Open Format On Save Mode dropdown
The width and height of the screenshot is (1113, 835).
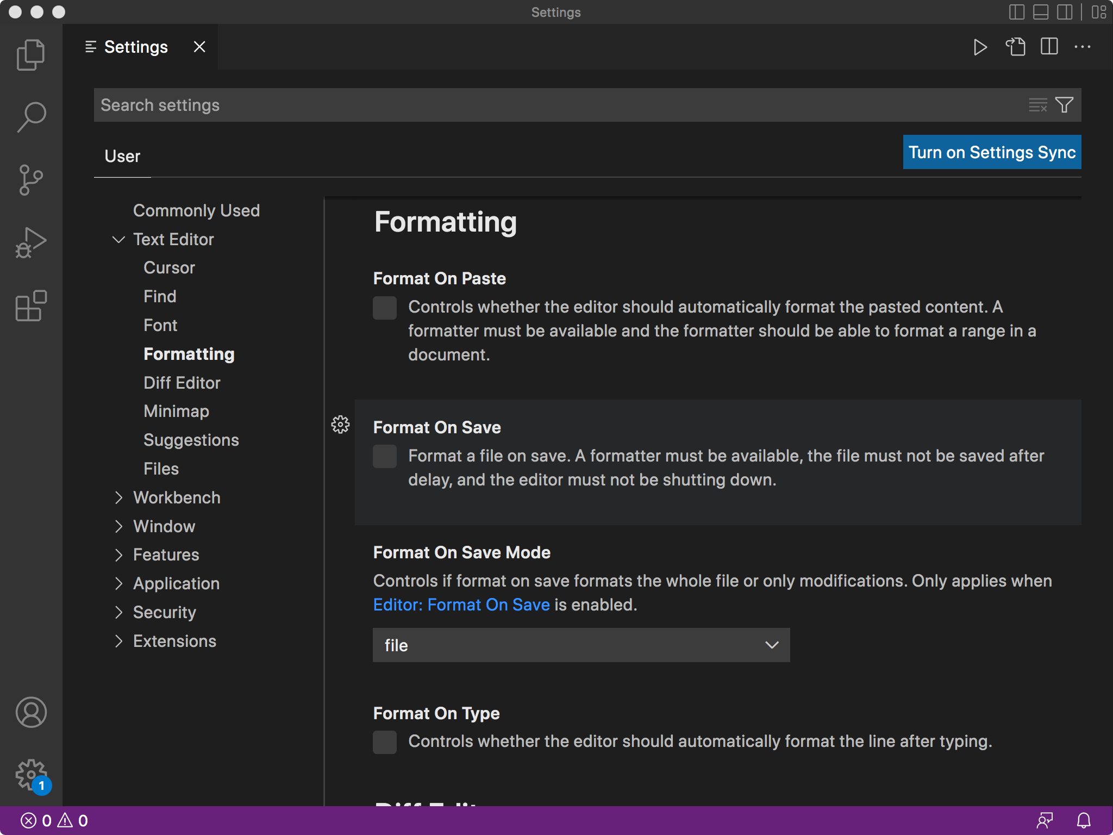click(580, 644)
